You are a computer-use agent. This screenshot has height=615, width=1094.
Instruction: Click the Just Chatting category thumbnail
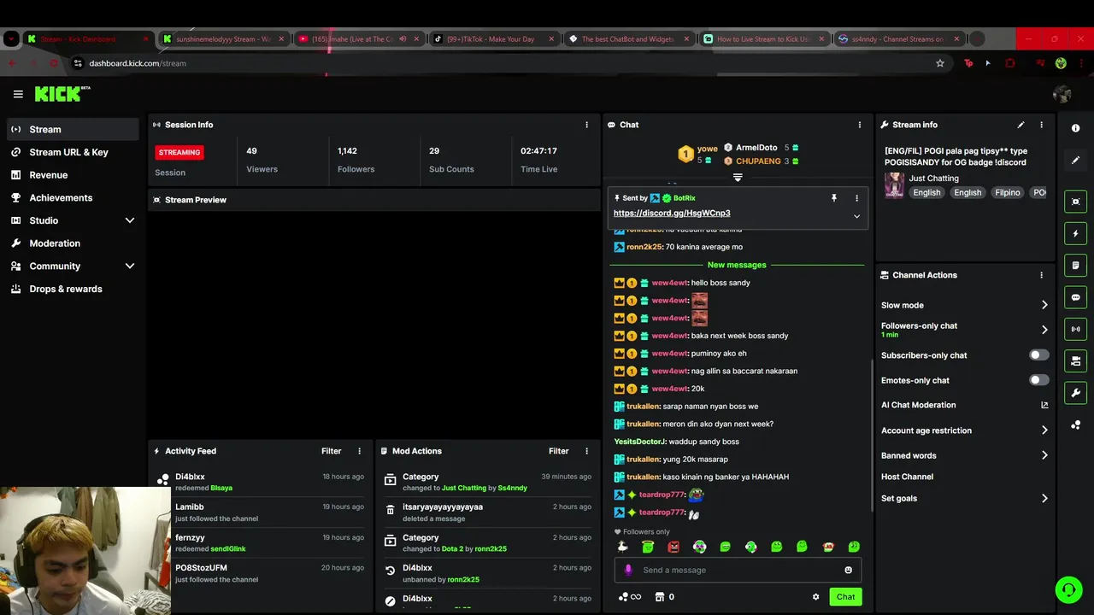coord(894,184)
